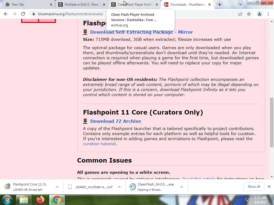
Task: Click the network icon in system tray
Action: click(x=247, y=200)
